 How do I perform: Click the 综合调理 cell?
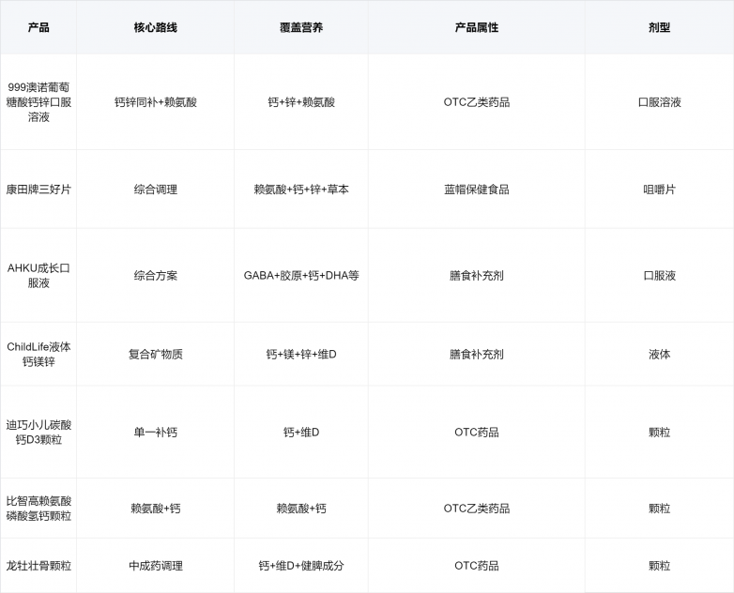156,190
